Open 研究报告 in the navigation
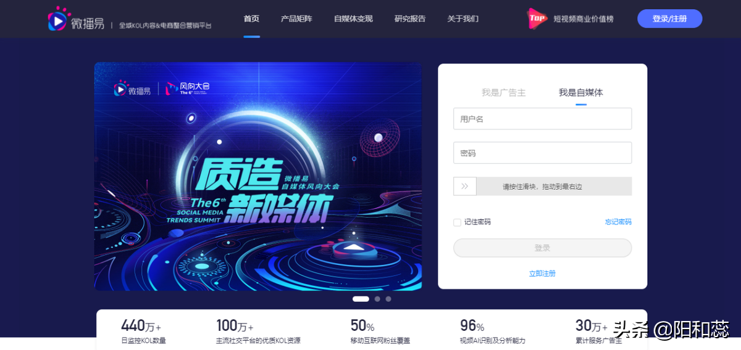The height and width of the screenshot is (350, 741). point(410,18)
